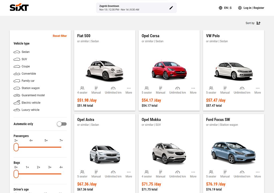Open the Sort by options icon

point(258,23)
